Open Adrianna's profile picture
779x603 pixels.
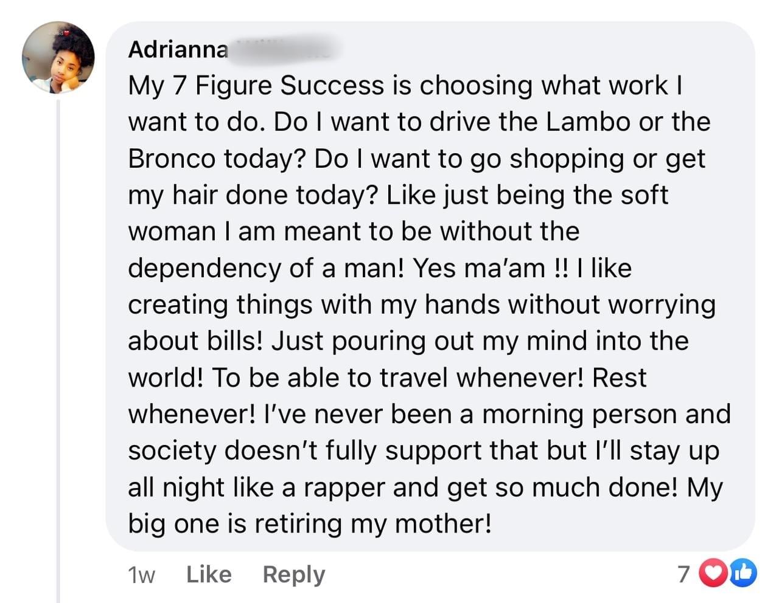click(58, 58)
